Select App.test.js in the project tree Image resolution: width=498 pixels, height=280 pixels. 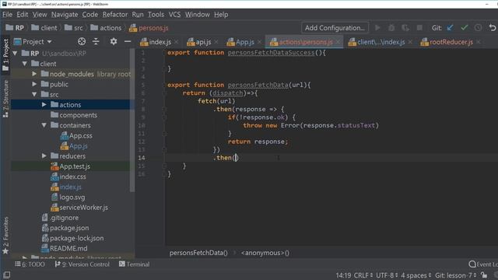pyautogui.click(x=75, y=166)
